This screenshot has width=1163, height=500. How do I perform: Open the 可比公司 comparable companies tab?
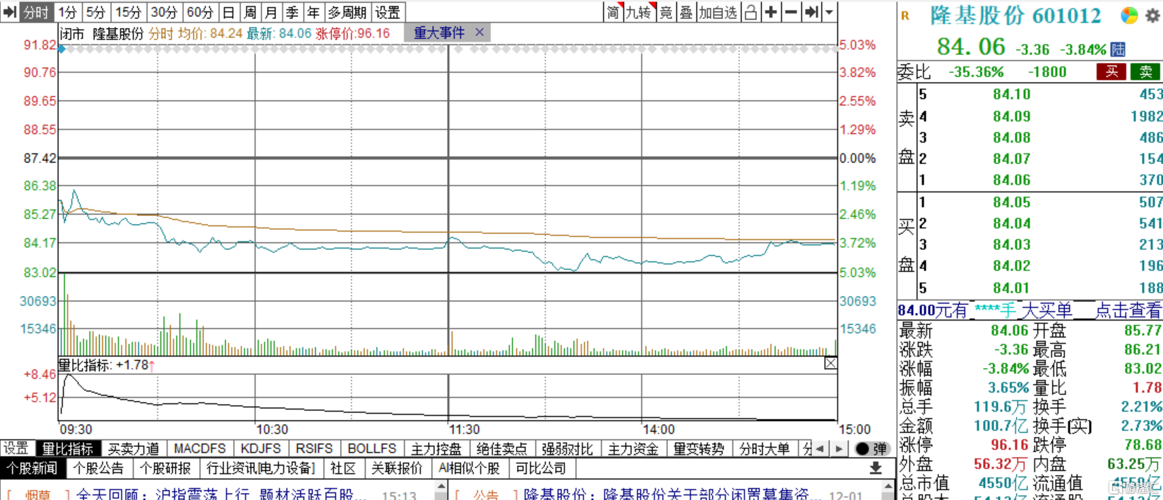(541, 468)
